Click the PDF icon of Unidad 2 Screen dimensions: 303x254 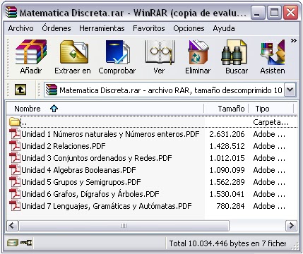[15, 146]
